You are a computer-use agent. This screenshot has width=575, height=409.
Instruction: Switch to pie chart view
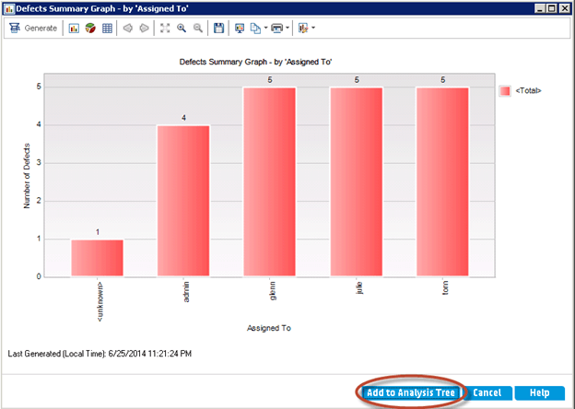click(x=90, y=29)
